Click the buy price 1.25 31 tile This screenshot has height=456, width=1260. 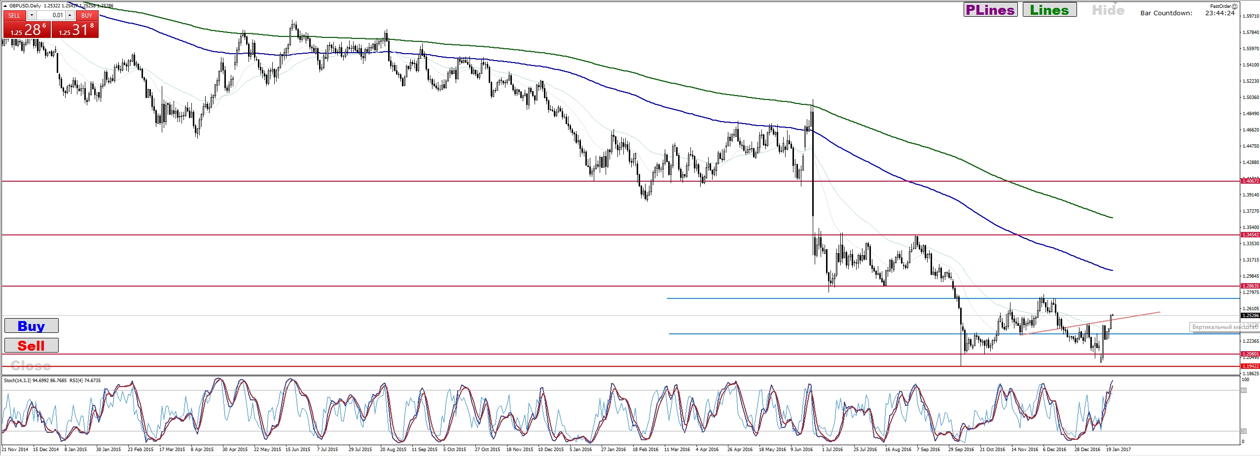75,30
